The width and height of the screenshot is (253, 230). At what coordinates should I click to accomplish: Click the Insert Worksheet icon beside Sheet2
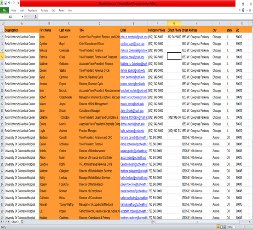(22, 222)
